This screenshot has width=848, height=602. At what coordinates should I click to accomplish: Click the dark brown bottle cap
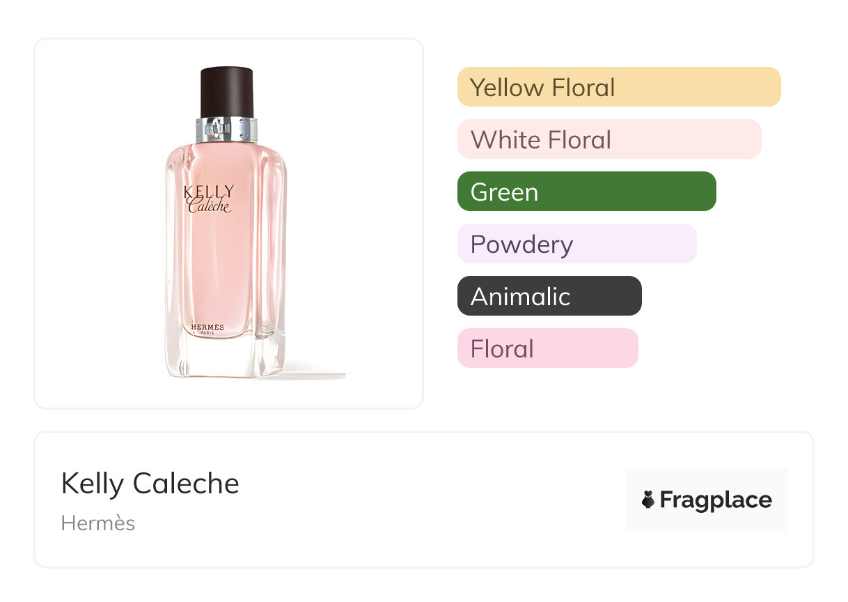(226, 92)
